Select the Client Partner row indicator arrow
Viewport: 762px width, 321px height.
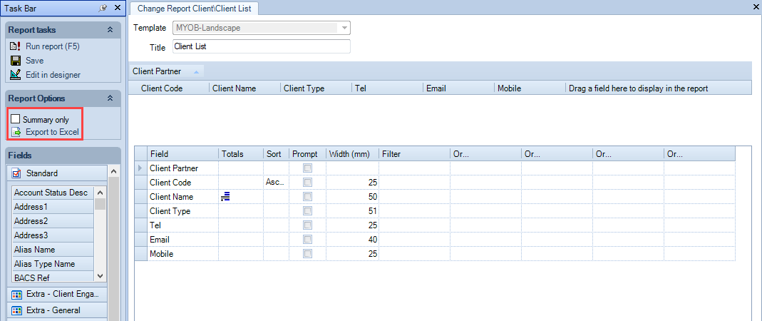[x=141, y=168]
